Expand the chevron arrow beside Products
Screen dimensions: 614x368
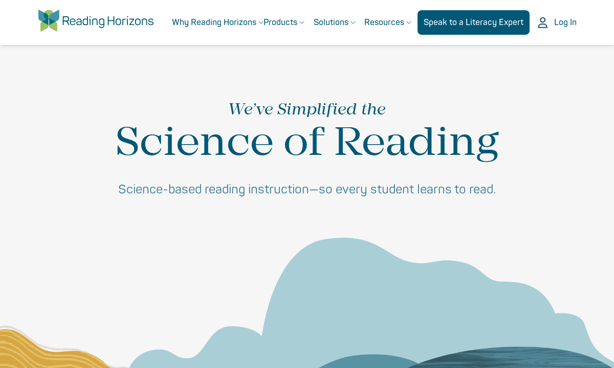[302, 22]
